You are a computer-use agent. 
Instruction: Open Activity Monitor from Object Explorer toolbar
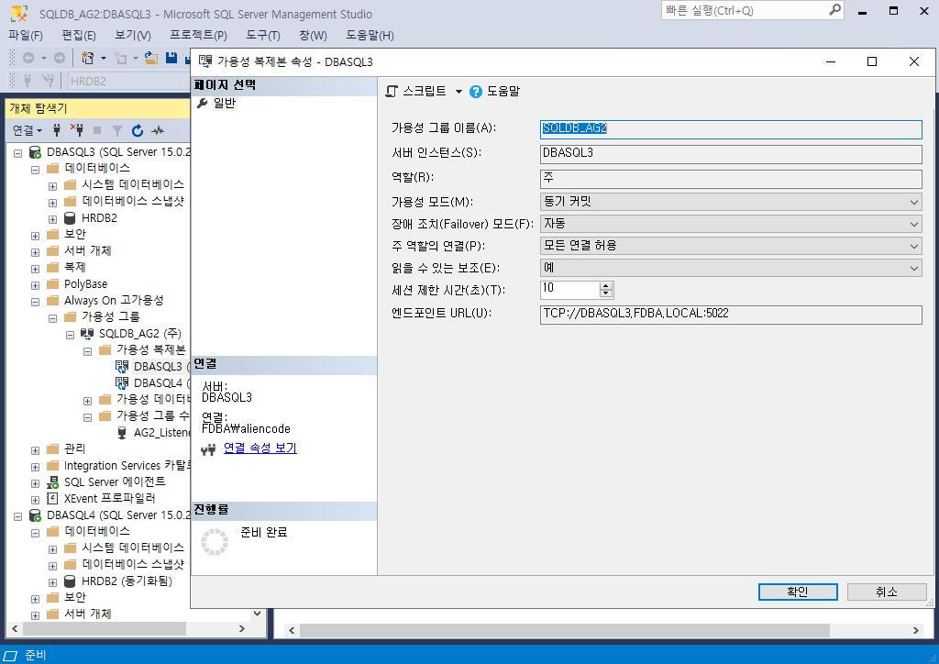[158, 130]
